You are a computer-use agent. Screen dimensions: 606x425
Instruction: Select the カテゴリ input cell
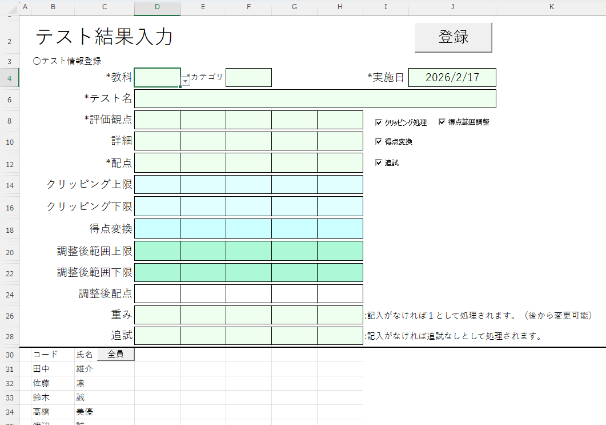[248, 77]
